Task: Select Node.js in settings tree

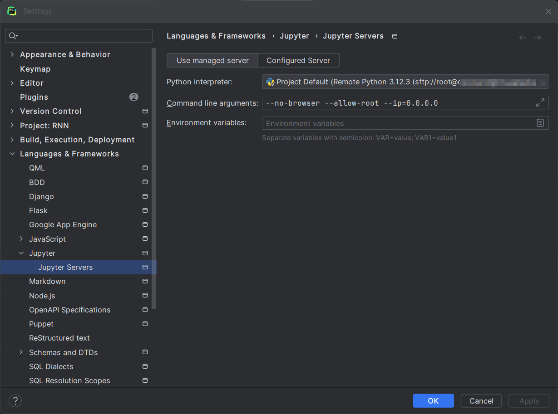Action: pyautogui.click(x=42, y=296)
